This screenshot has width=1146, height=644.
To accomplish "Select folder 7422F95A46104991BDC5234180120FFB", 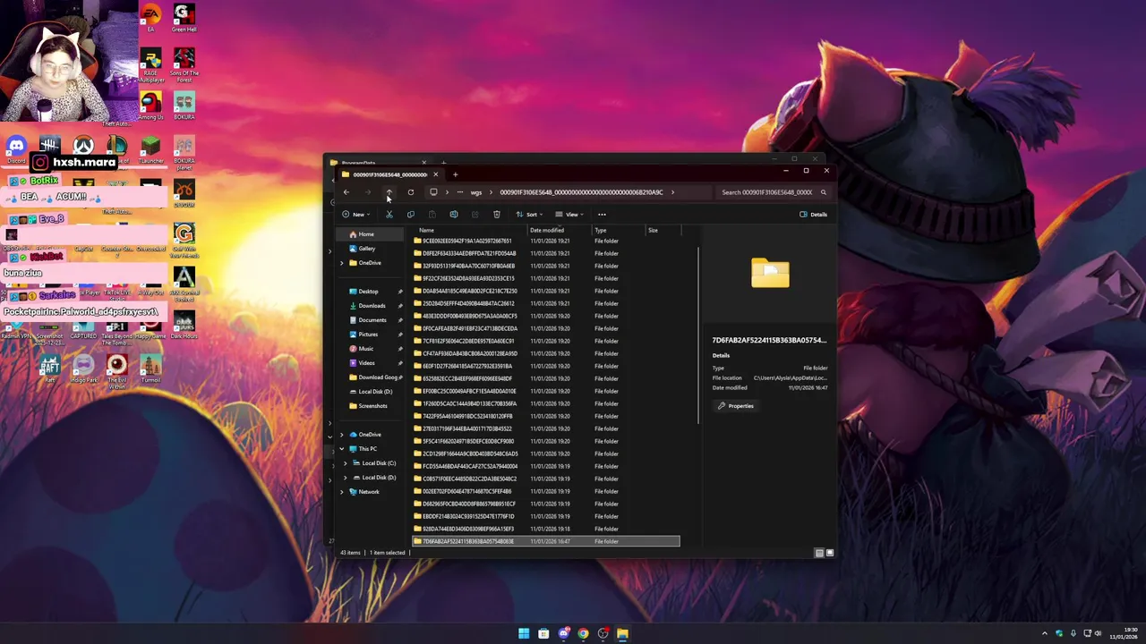I will click(x=546, y=416).
